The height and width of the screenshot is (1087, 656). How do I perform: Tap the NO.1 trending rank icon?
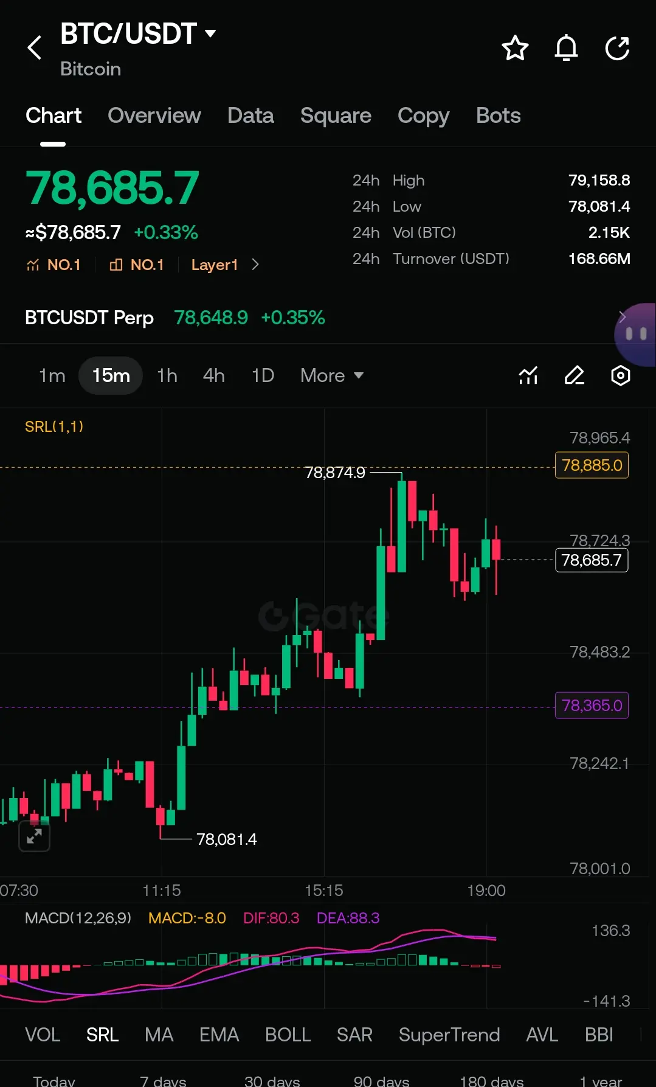[33, 265]
